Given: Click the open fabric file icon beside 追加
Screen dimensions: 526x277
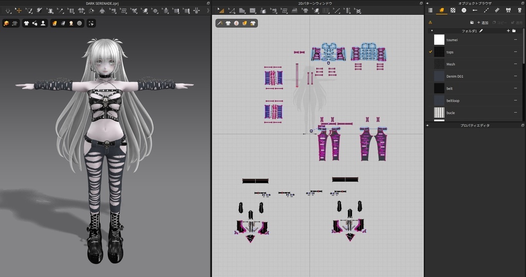Looking at the screenshot, I should click(472, 23).
